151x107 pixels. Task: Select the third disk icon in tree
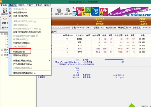coord(5,55)
